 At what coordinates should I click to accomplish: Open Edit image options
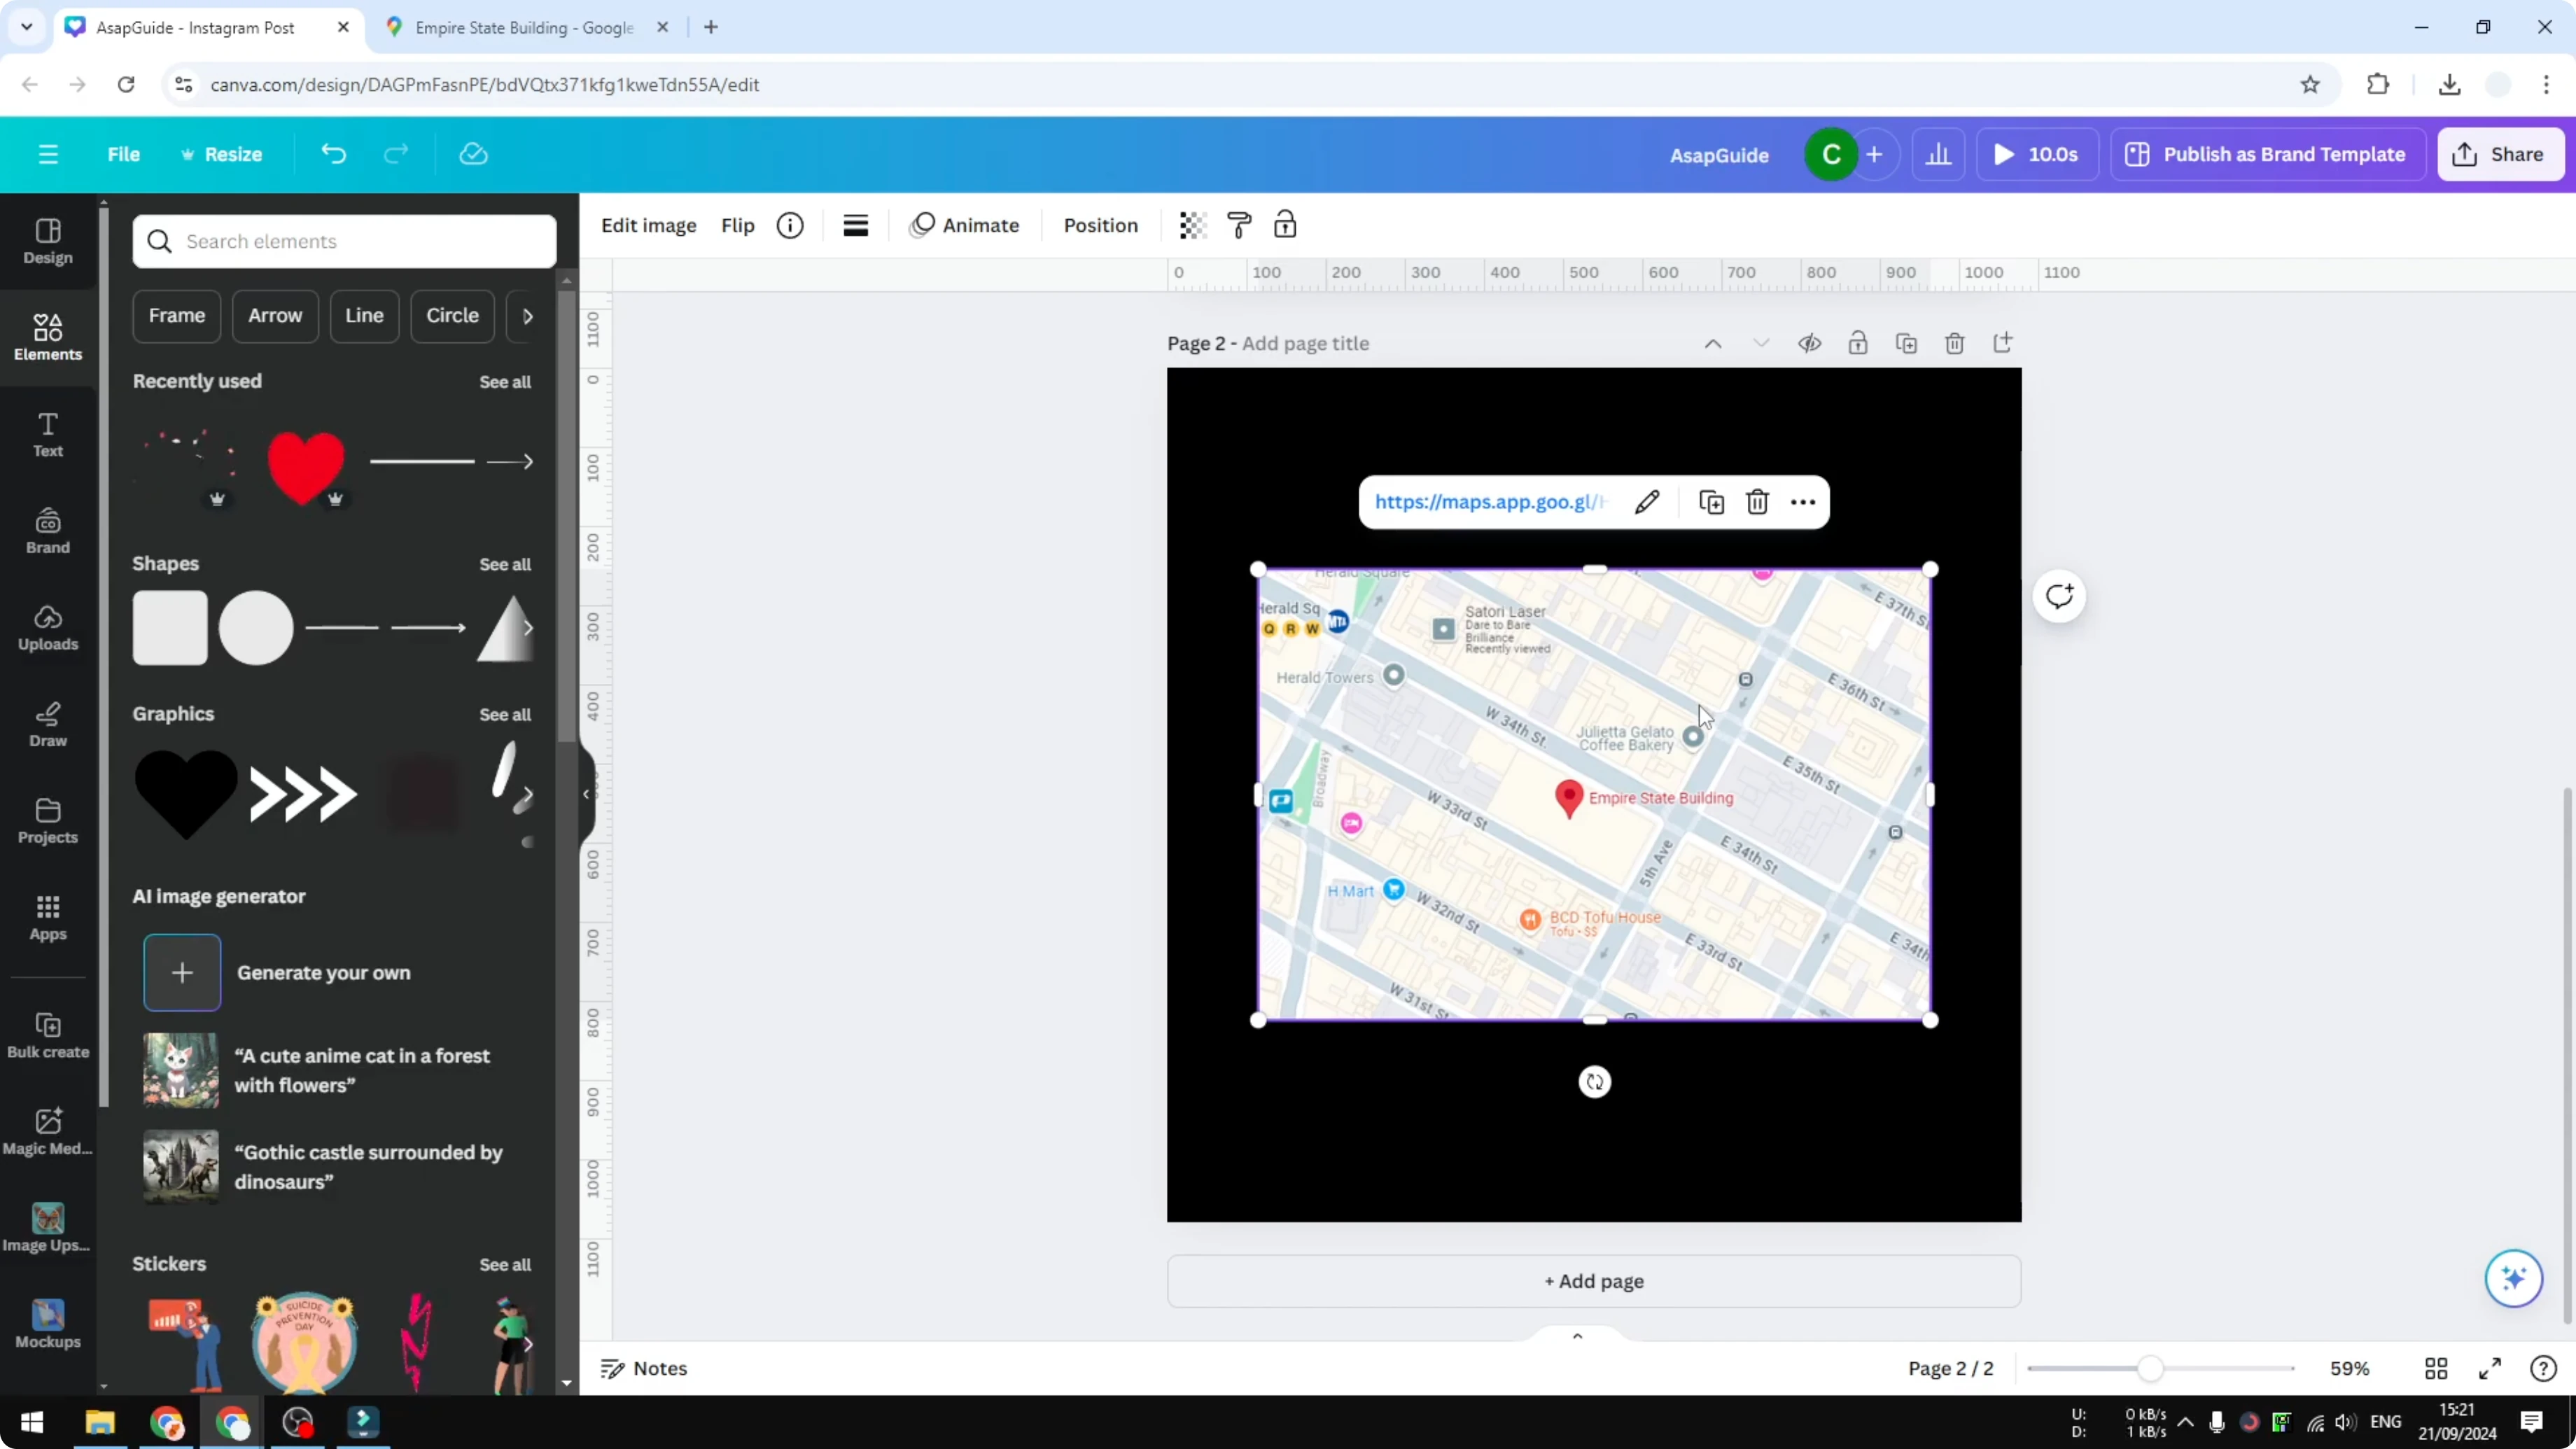(x=648, y=225)
